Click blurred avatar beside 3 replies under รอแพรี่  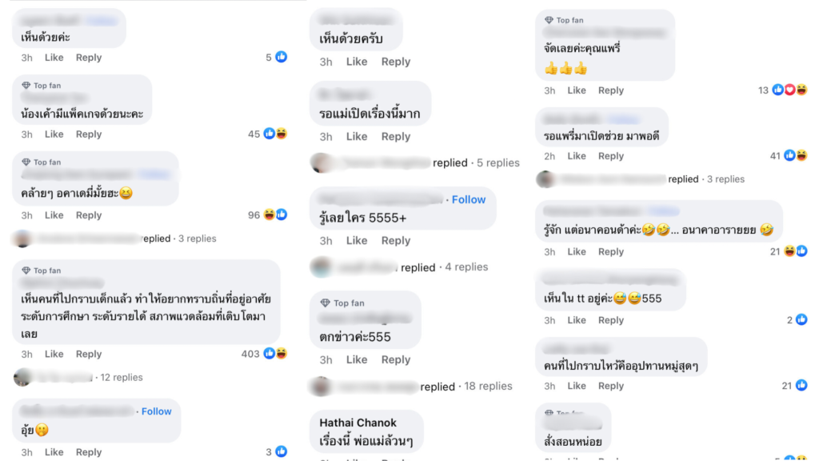(x=545, y=179)
